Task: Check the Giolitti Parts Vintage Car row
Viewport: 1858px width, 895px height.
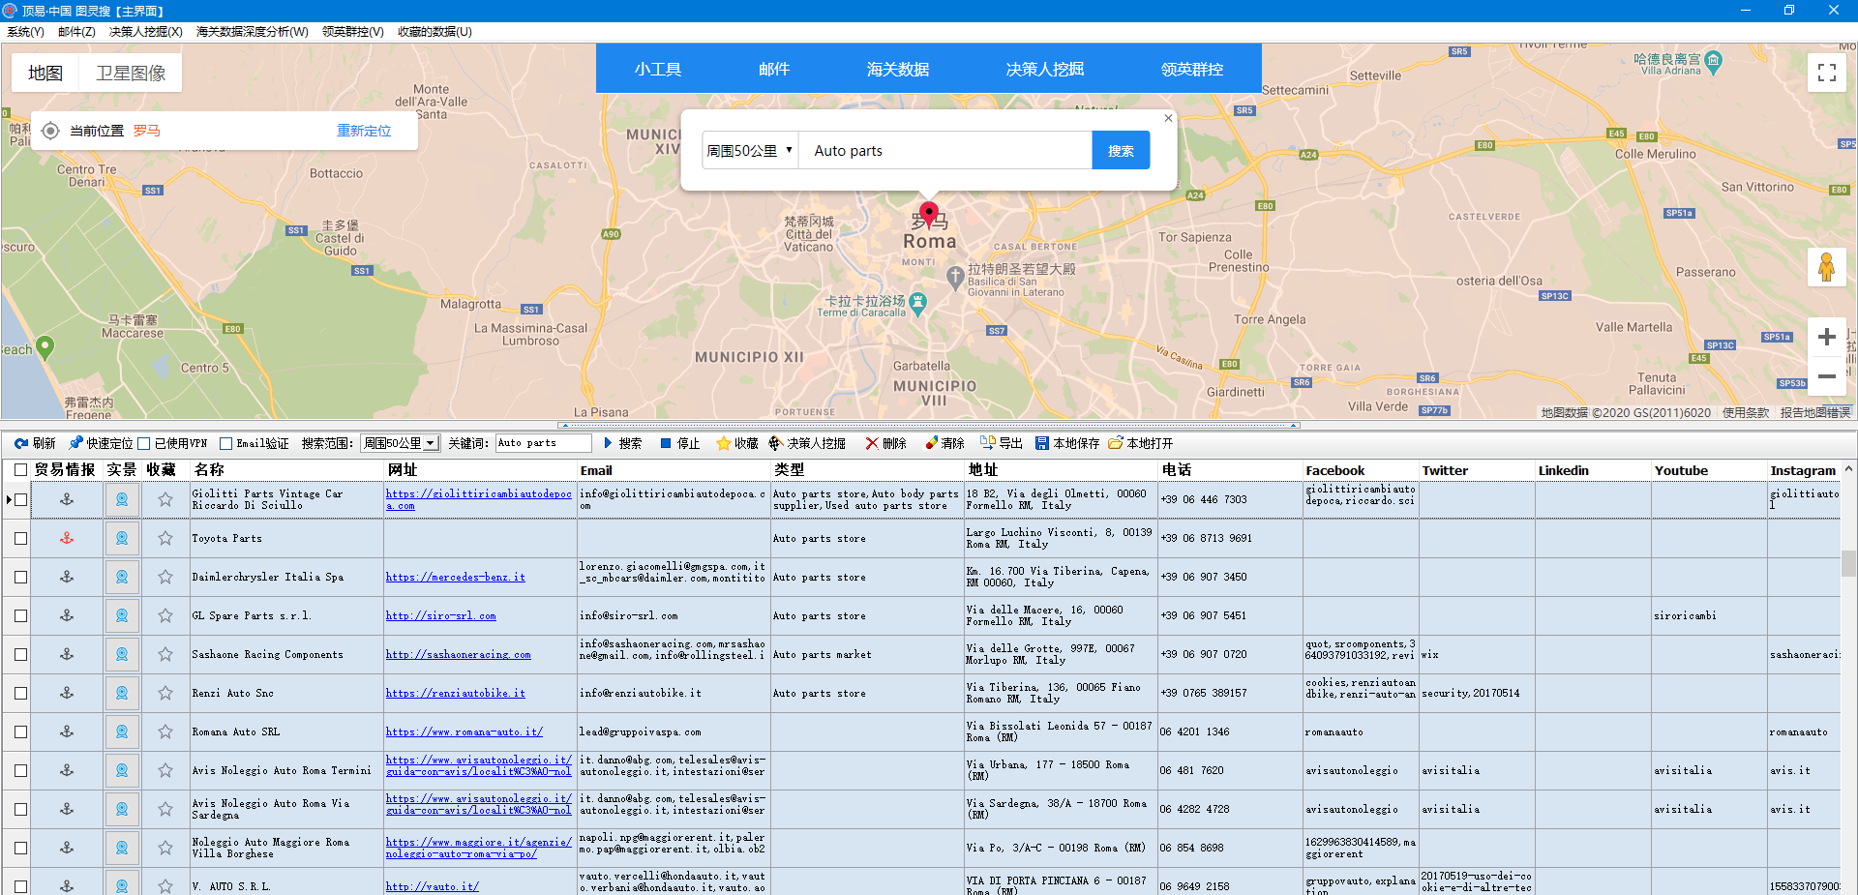Action: (x=20, y=499)
